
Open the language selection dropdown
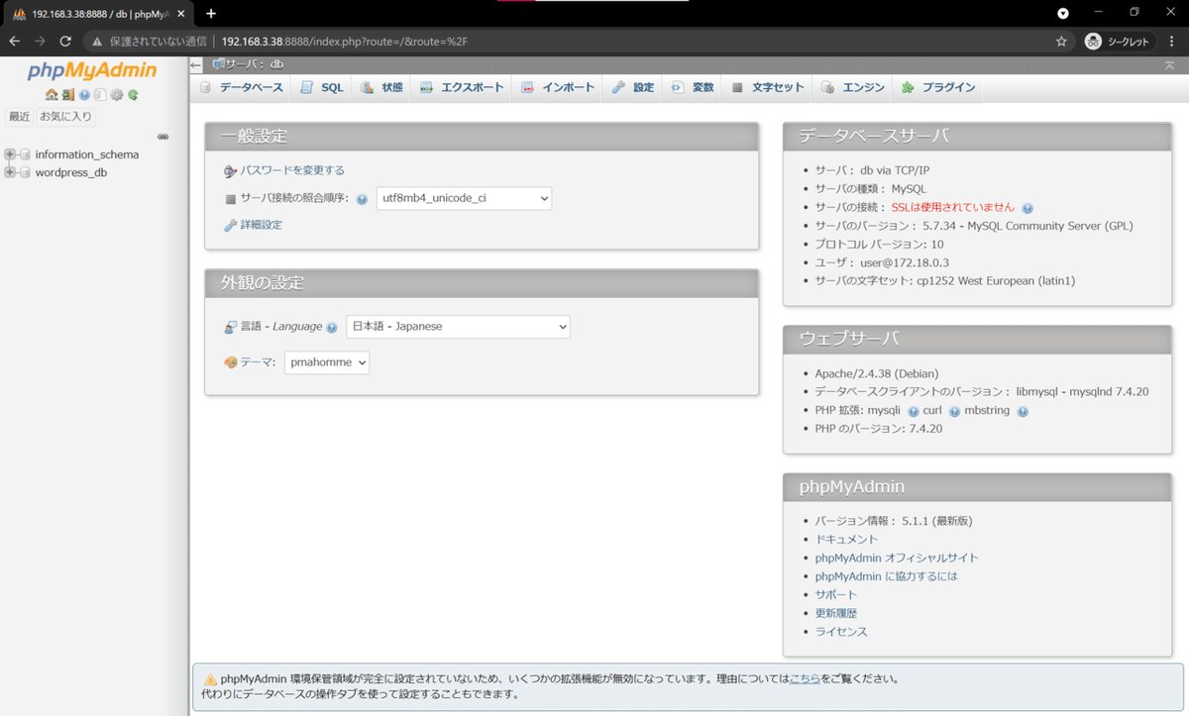458,326
